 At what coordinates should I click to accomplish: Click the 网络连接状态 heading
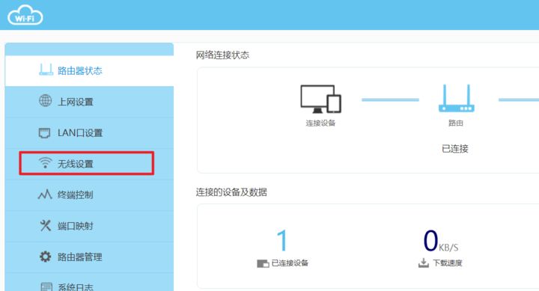coord(222,55)
